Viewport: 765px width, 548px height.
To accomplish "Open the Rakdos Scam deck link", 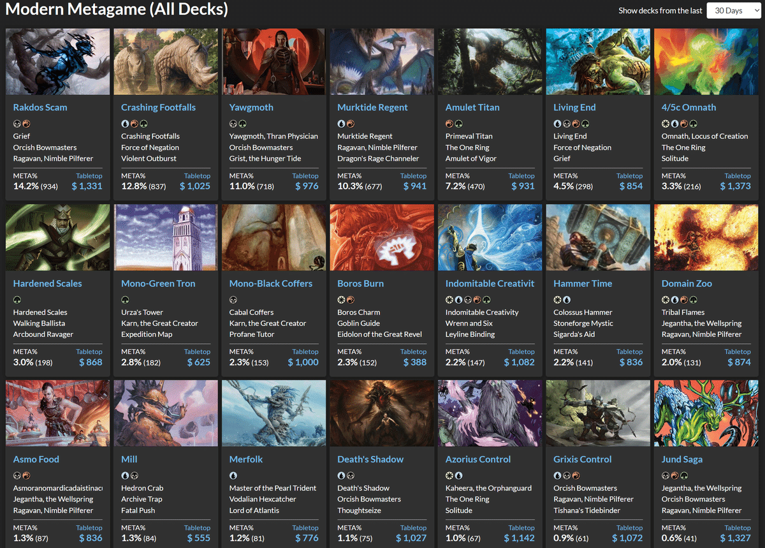I will click(x=40, y=107).
